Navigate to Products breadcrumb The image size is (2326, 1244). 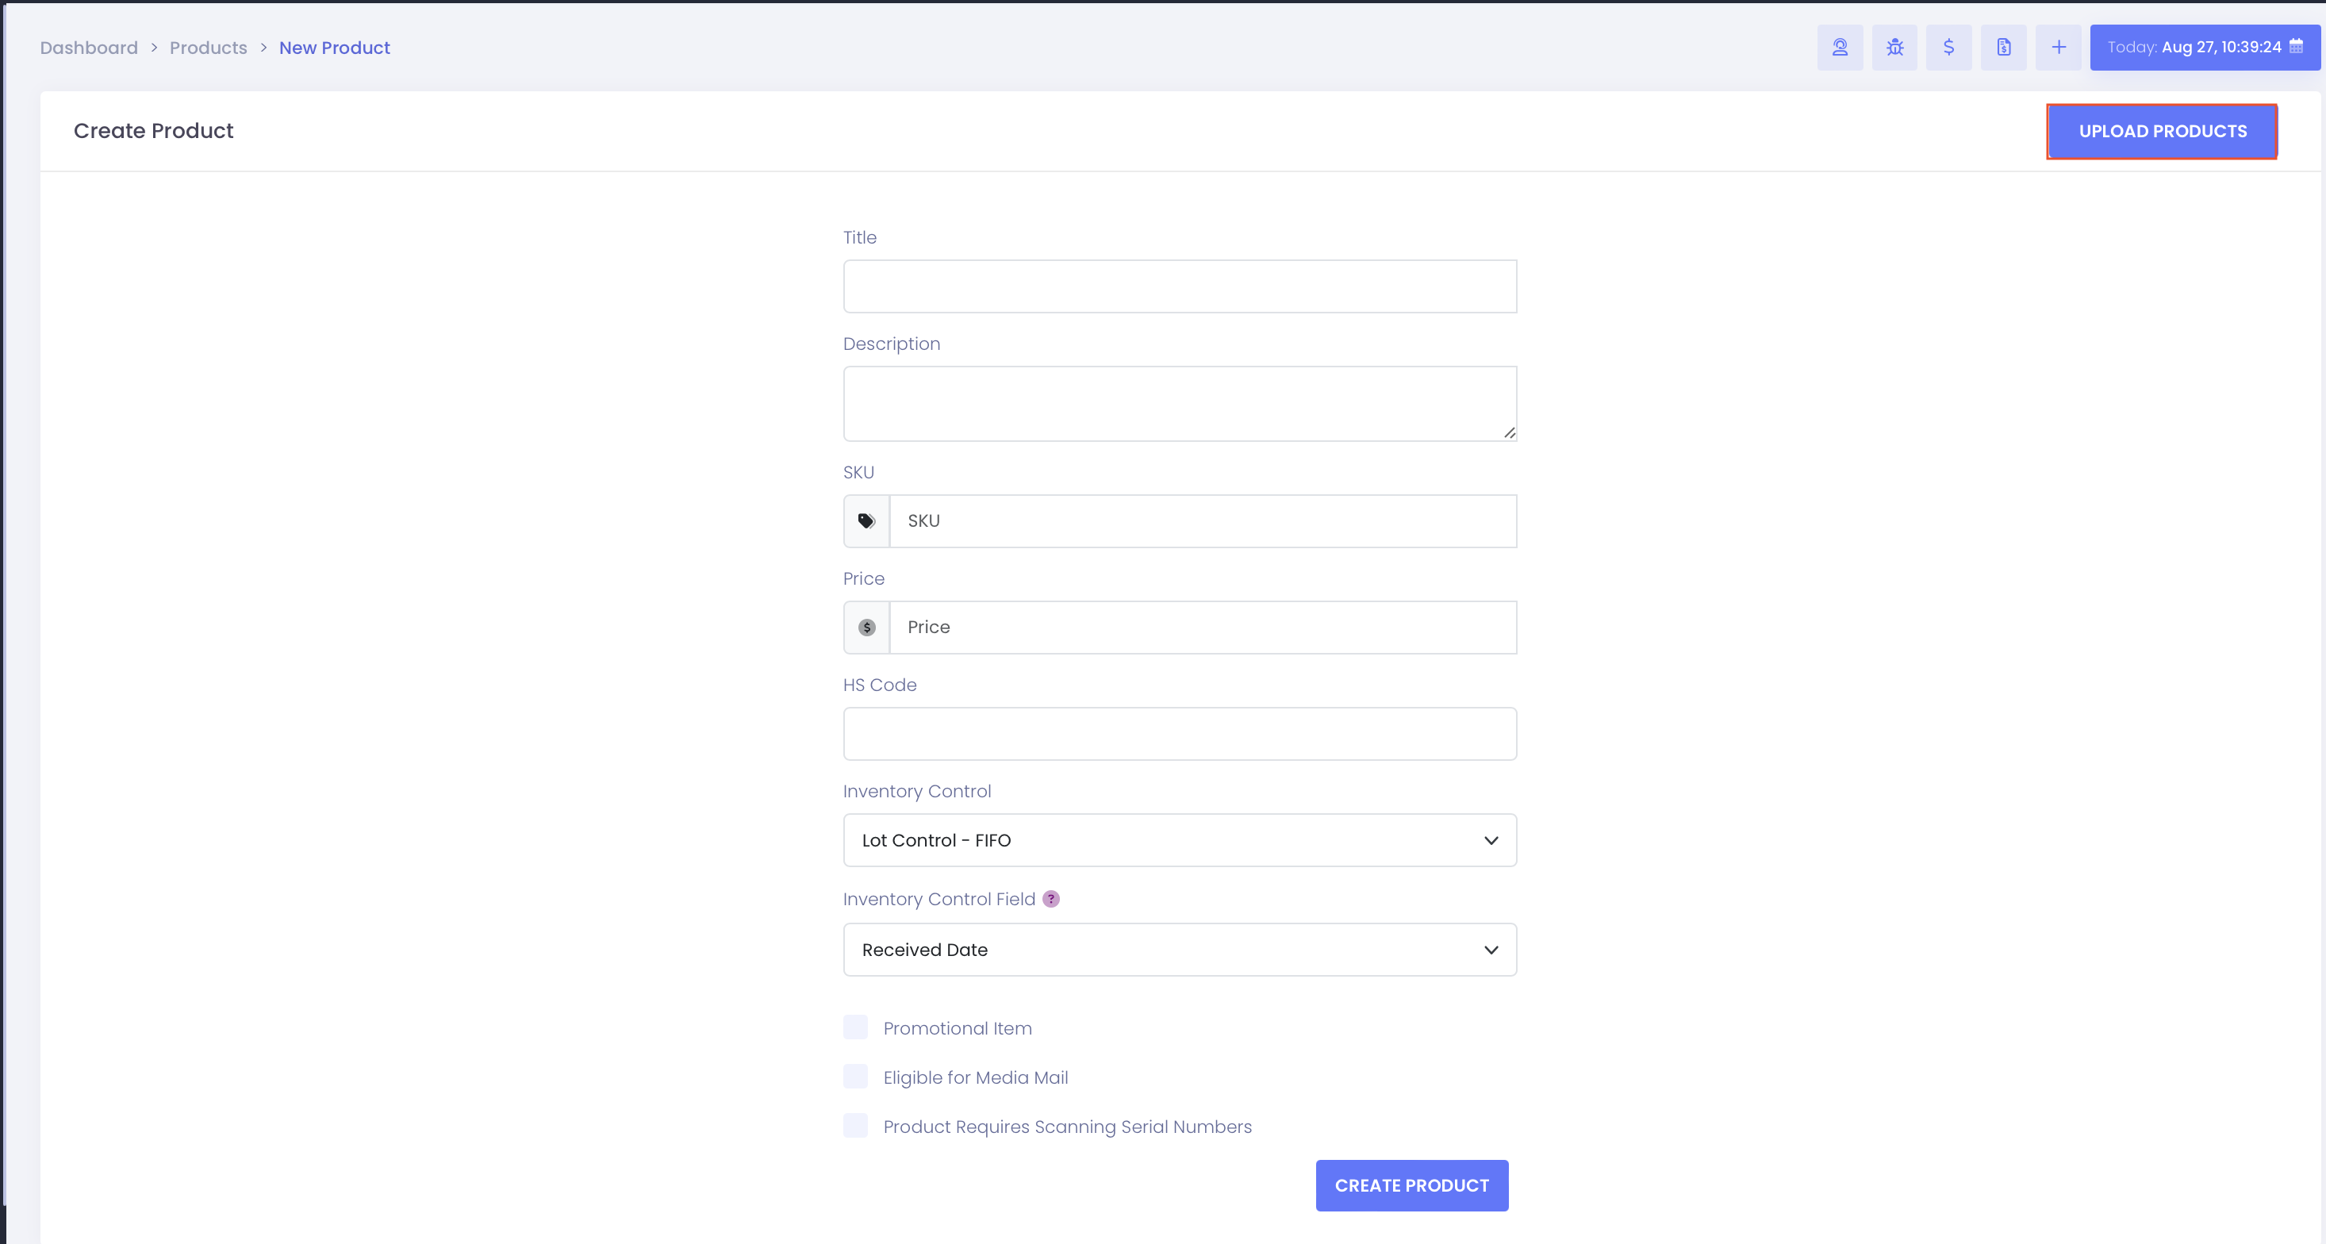click(x=208, y=48)
